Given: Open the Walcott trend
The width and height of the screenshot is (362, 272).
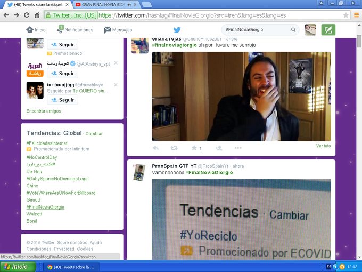Looking at the screenshot, I should (x=35, y=214).
